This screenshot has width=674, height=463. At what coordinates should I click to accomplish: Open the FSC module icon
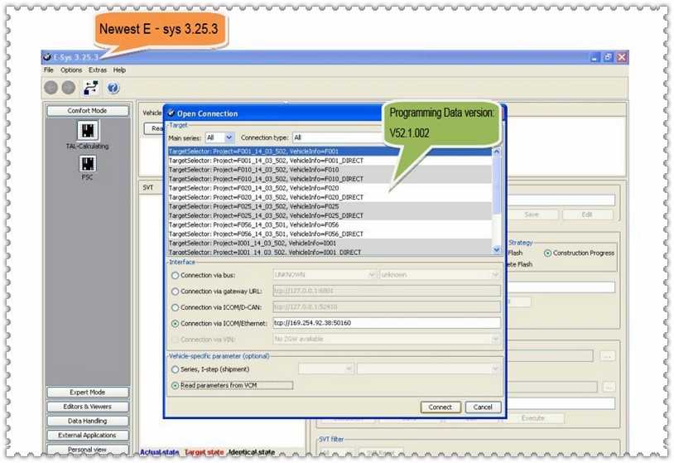pos(87,165)
